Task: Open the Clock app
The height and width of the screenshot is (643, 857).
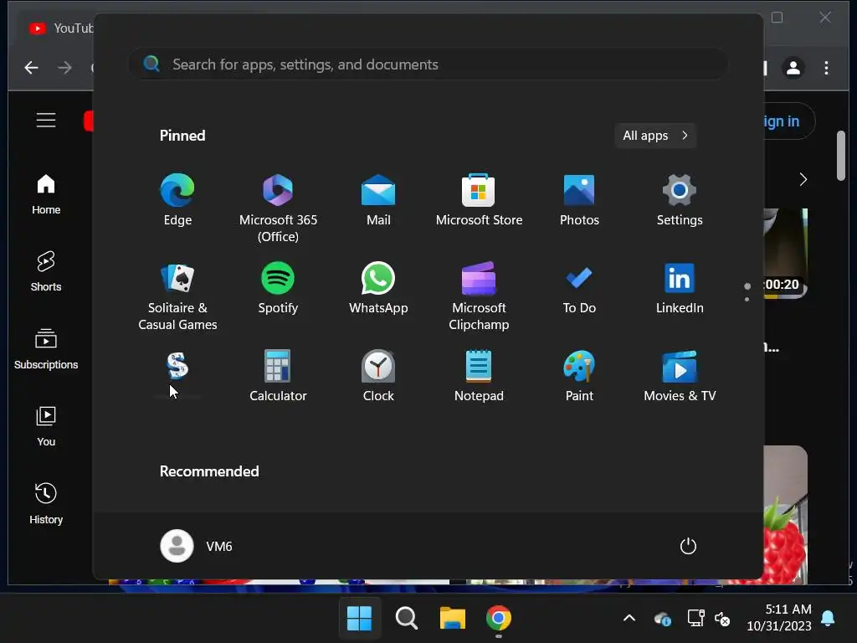Action: [378, 376]
